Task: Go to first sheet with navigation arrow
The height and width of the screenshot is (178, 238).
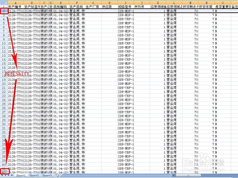Action: coord(2,175)
